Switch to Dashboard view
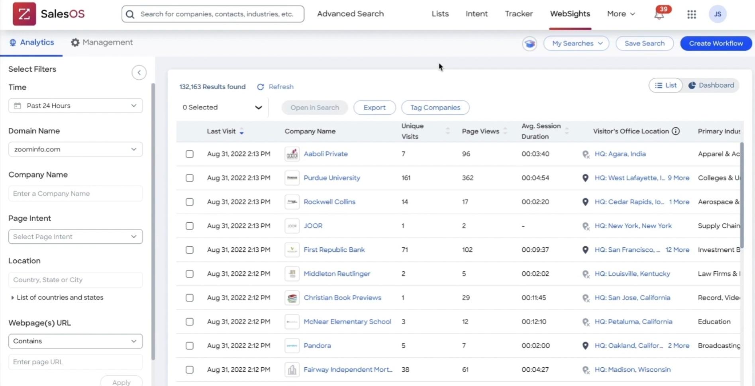The width and height of the screenshot is (755, 386). coord(712,85)
